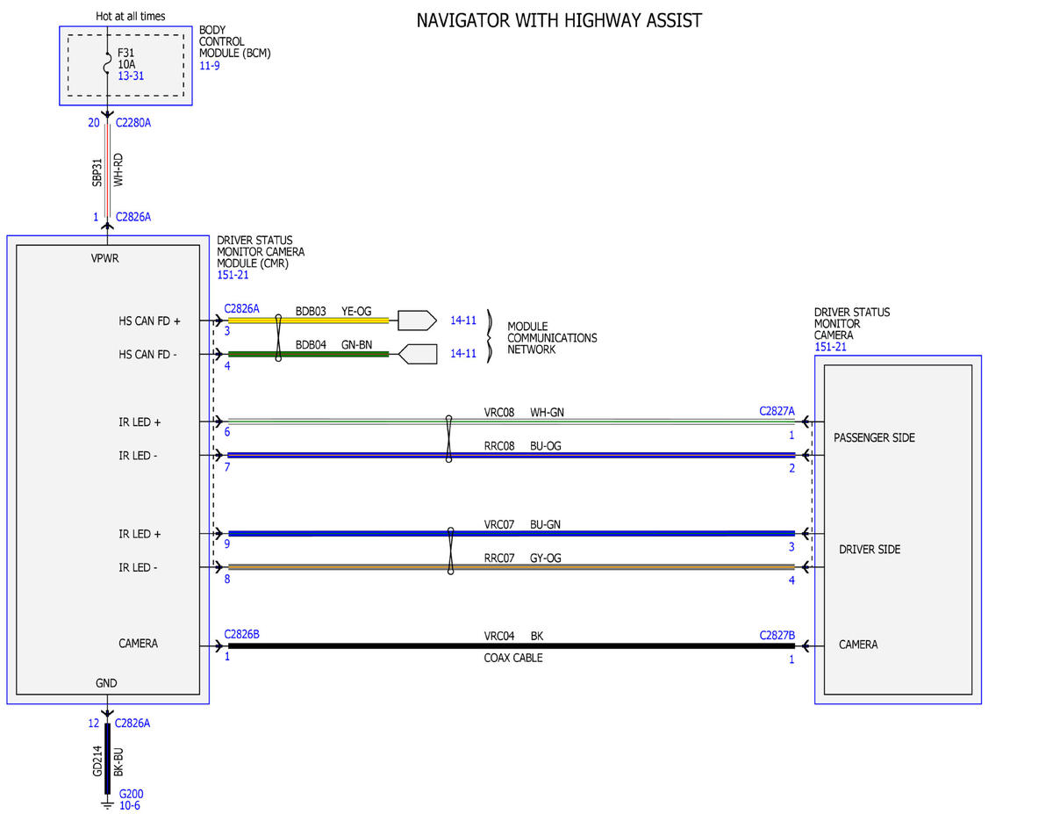Click the BU-OG wire color label
Screen dimensions: 1053x814
545,445
